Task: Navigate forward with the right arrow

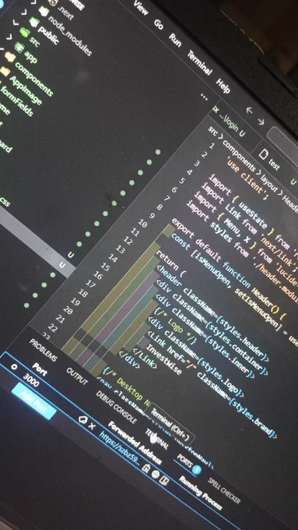Action: click(x=261, y=122)
